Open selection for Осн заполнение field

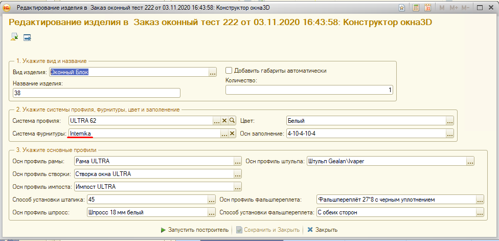click(x=449, y=134)
